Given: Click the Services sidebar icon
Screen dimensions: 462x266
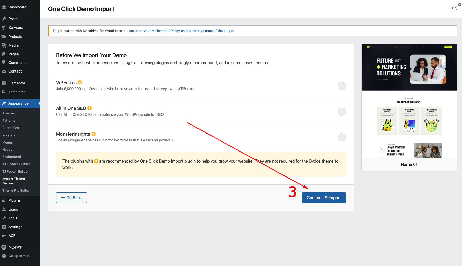Looking at the screenshot, I should coord(4,28).
